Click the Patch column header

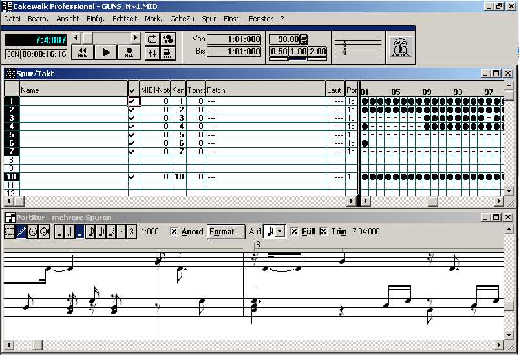pyautogui.click(x=266, y=90)
